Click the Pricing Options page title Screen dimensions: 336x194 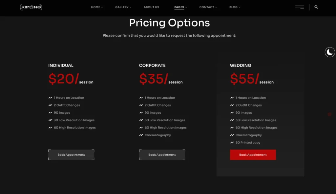point(169,23)
